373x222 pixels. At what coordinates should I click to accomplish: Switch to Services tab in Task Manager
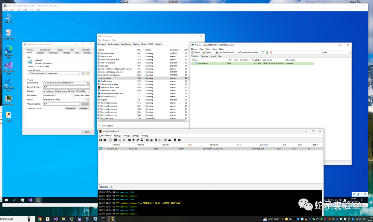(159, 44)
